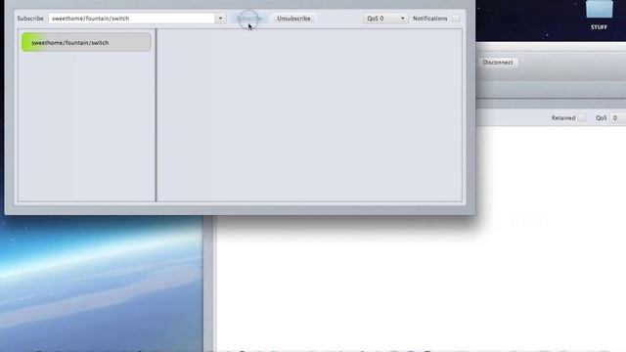Open the publish QoS selector in background window
Viewport: 626px width, 352px height.
click(x=618, y=117)
